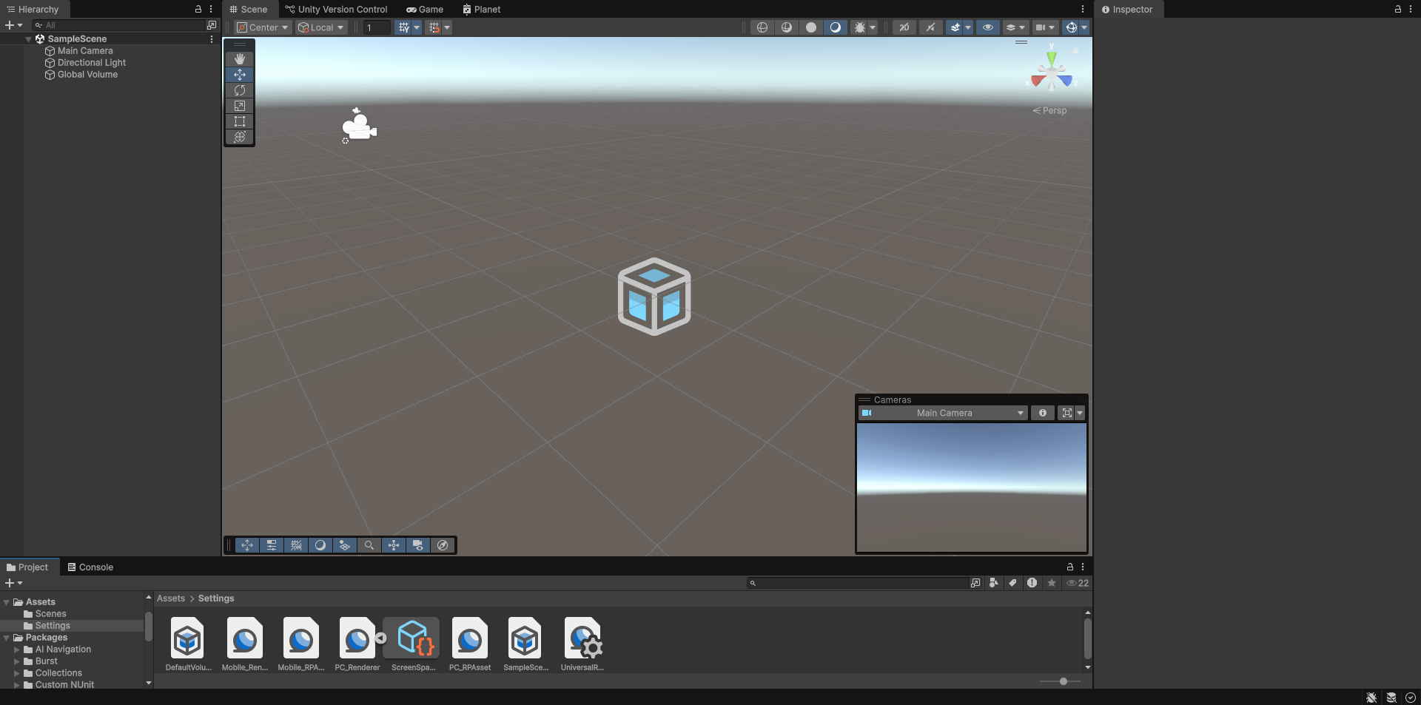Open search by label filter in Project
Screen dimensions: 1421x705
tap(1012, 583)
